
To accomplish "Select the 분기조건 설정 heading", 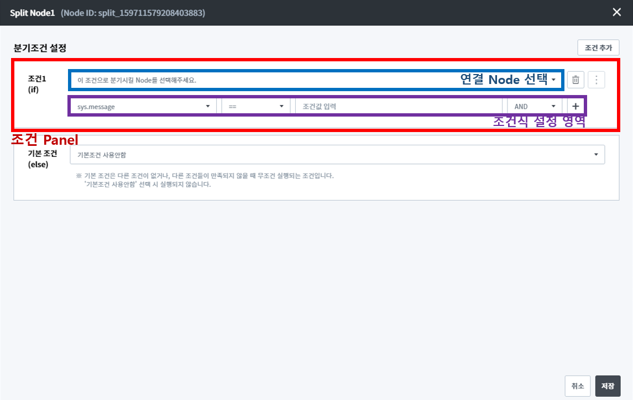I will 40,48.
